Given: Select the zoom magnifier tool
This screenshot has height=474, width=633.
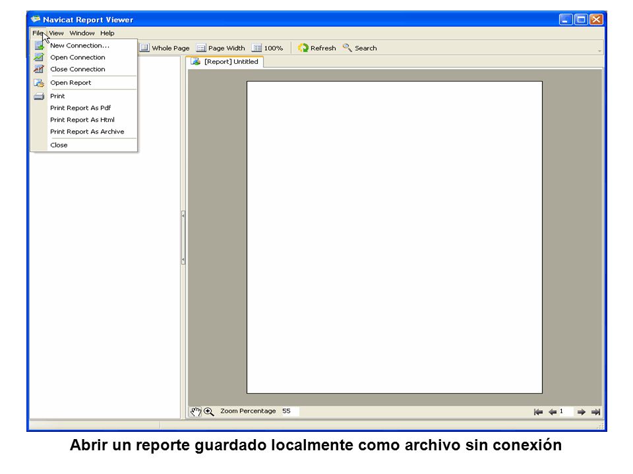Looking at the screenshot, I should [x=209, y=411].
